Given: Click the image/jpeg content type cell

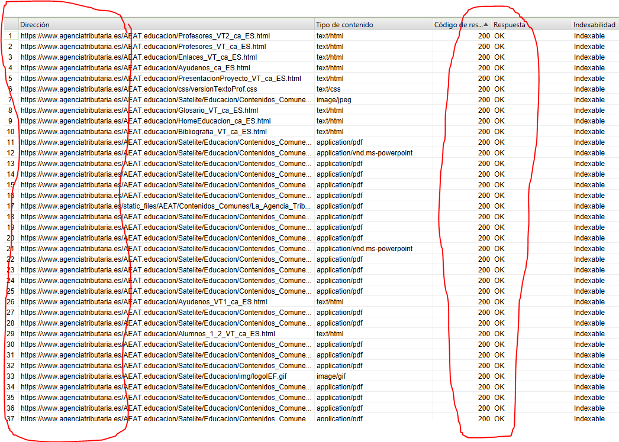Looking at the screenshot, I should coord(334,100).
